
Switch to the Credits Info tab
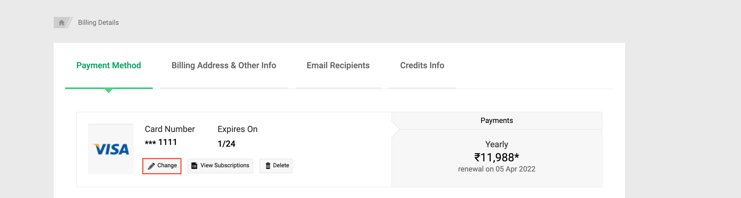[x=422, y=65]
